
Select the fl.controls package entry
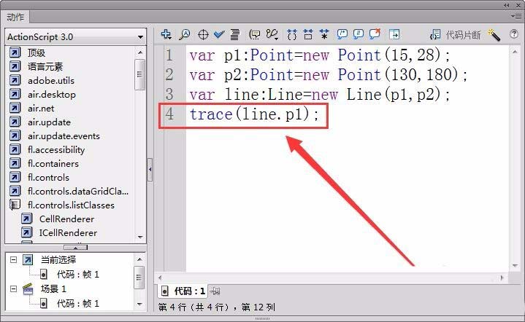[48, 177]
